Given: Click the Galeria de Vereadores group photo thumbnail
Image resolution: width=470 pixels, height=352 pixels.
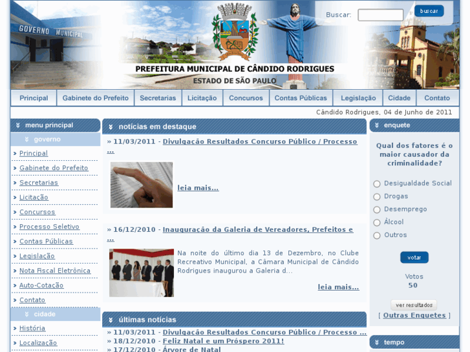Looking at the screenshot, I should pos(142,273).
